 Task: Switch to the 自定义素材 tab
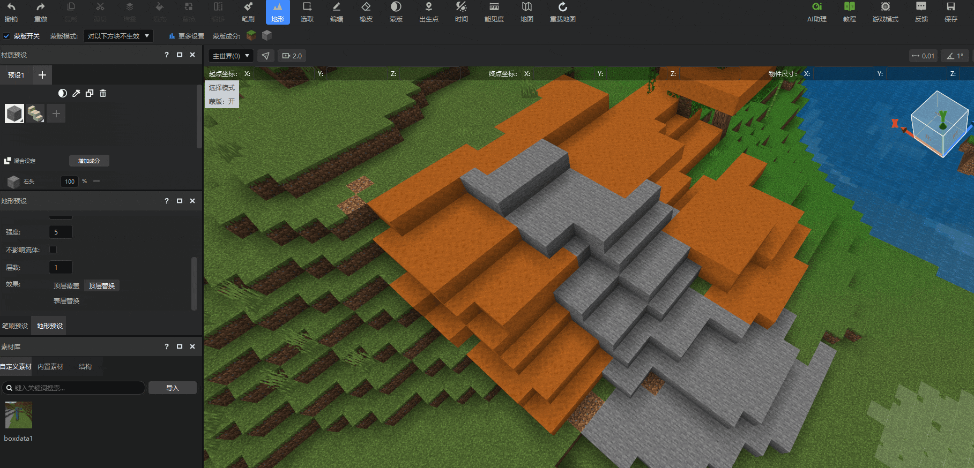[x=16, y=367]
